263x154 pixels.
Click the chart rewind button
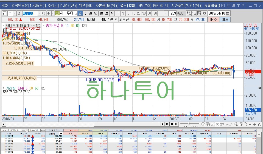tap(167, 124)
